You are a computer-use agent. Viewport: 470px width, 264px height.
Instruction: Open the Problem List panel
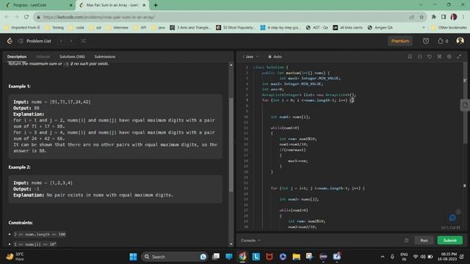point(35,41)
